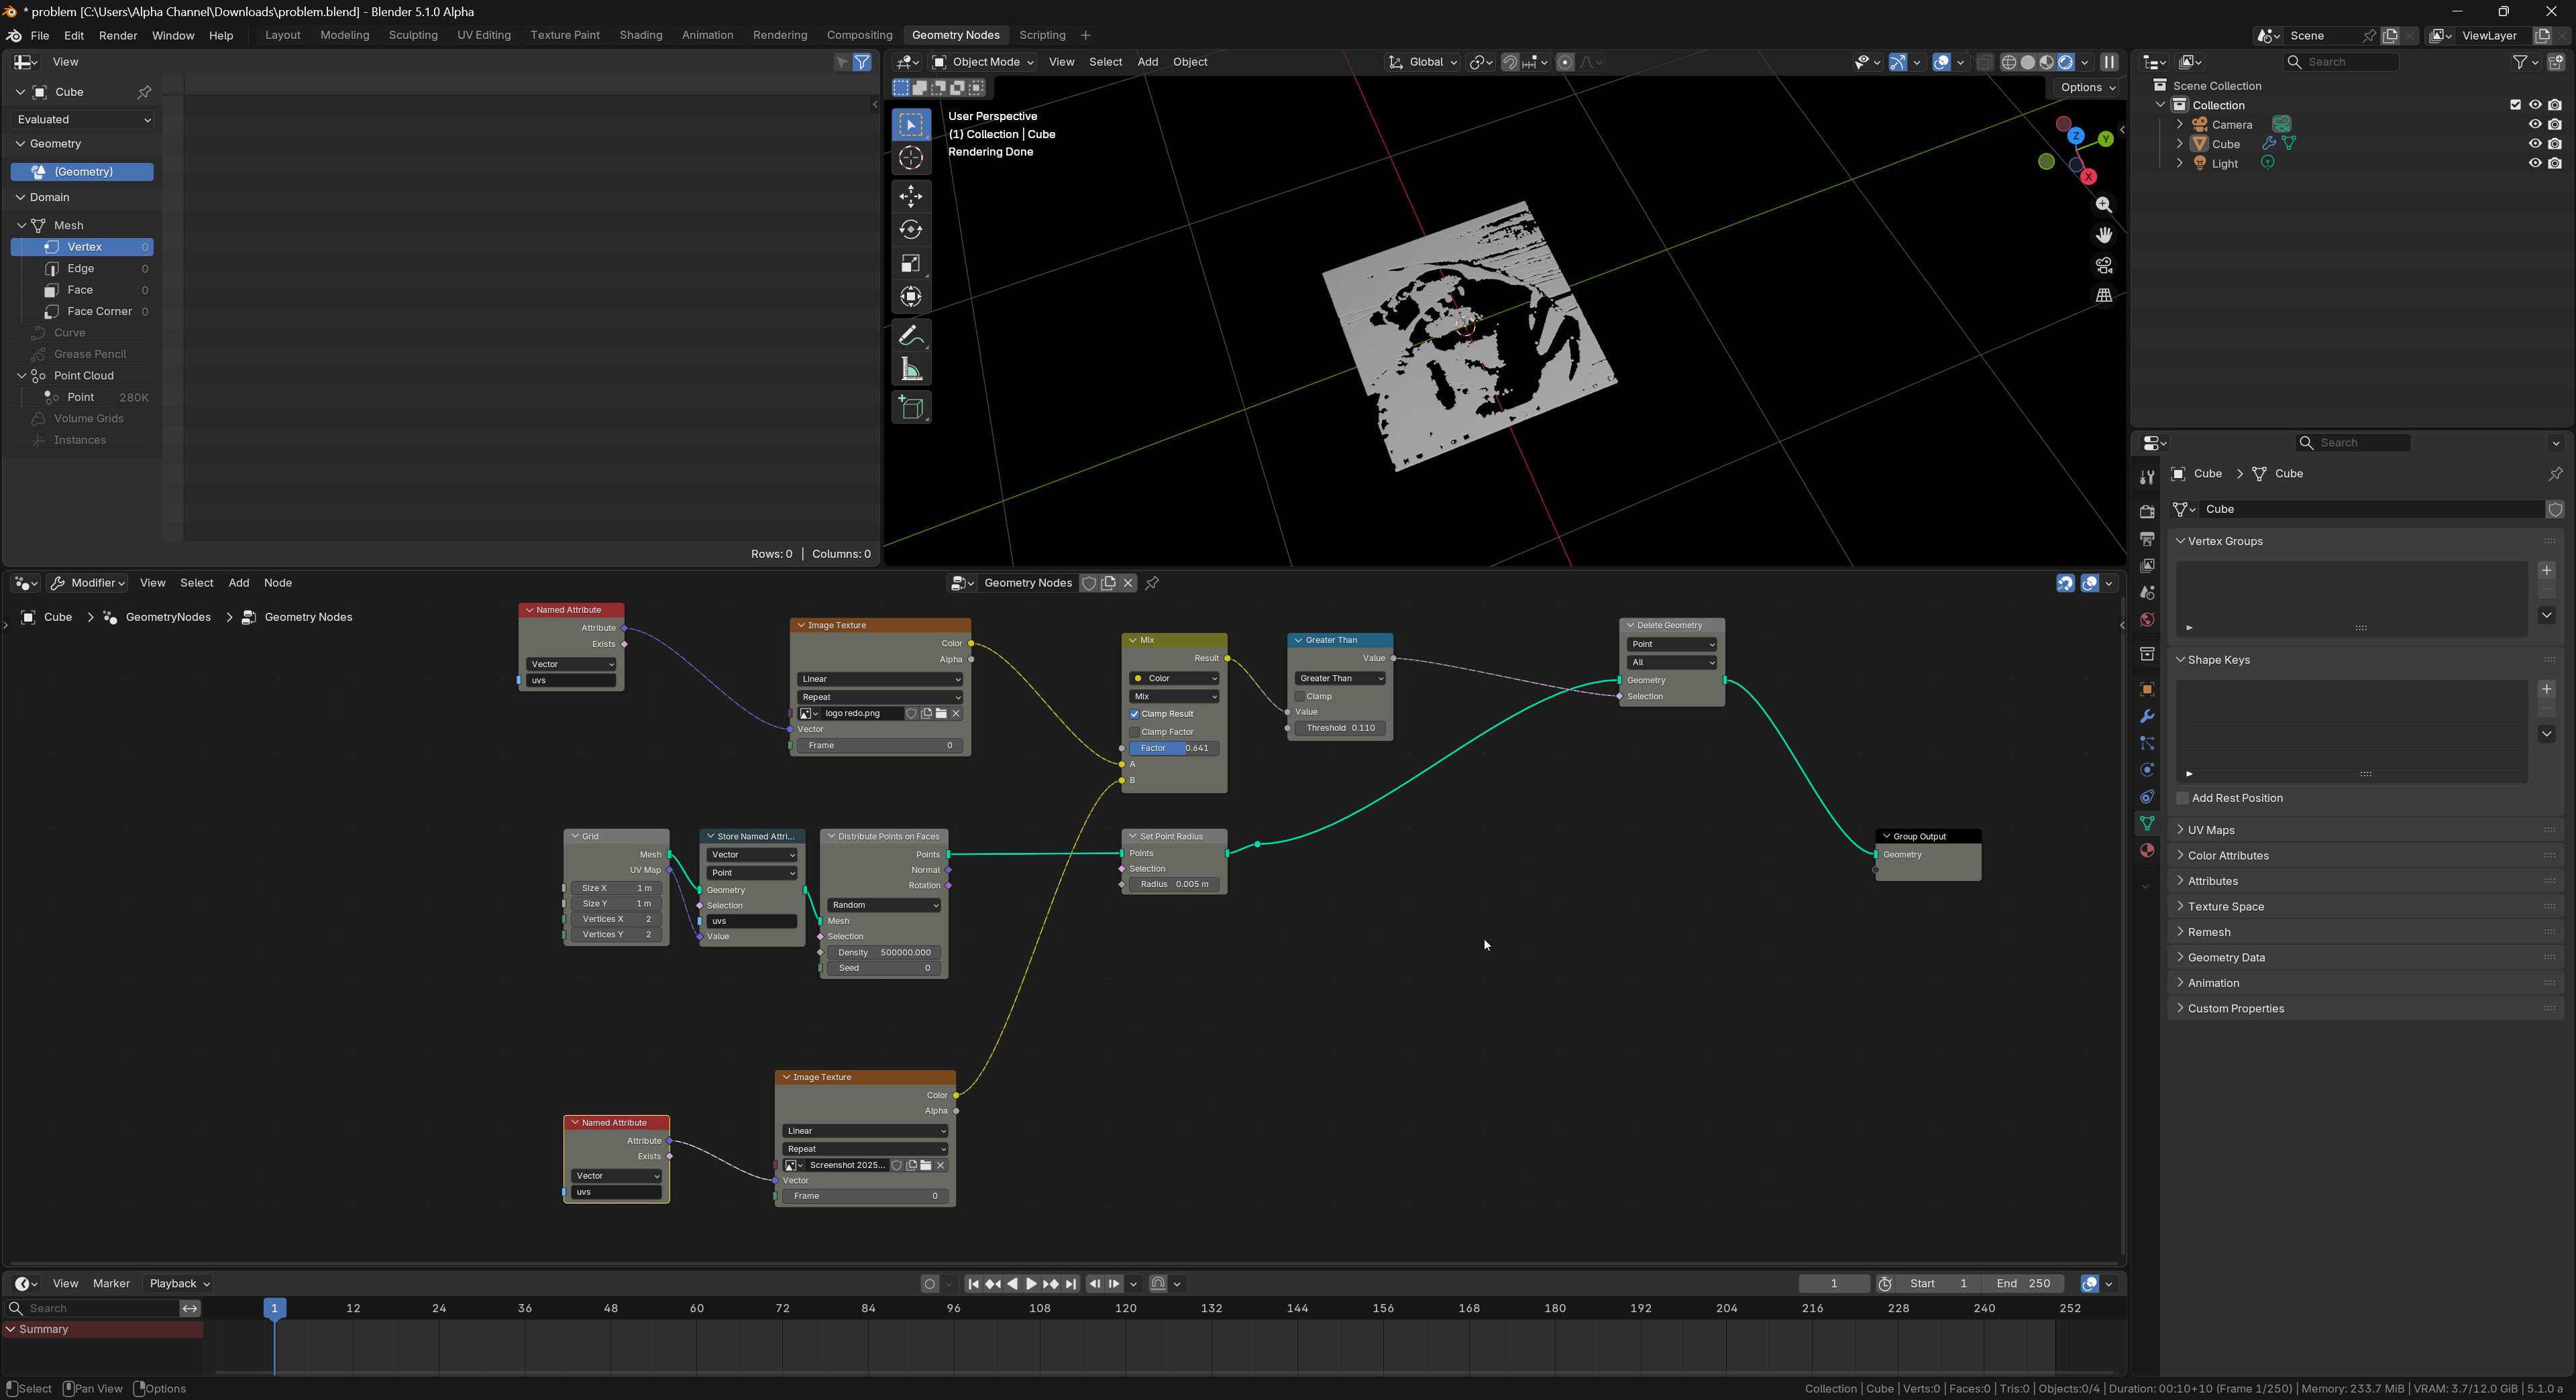
Task: Toggle camera view icon in viewport
Action: pos(2103,266)
